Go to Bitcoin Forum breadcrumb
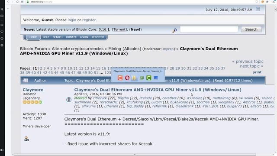Screen dimensions: 277x156 [x=33, y=49]
